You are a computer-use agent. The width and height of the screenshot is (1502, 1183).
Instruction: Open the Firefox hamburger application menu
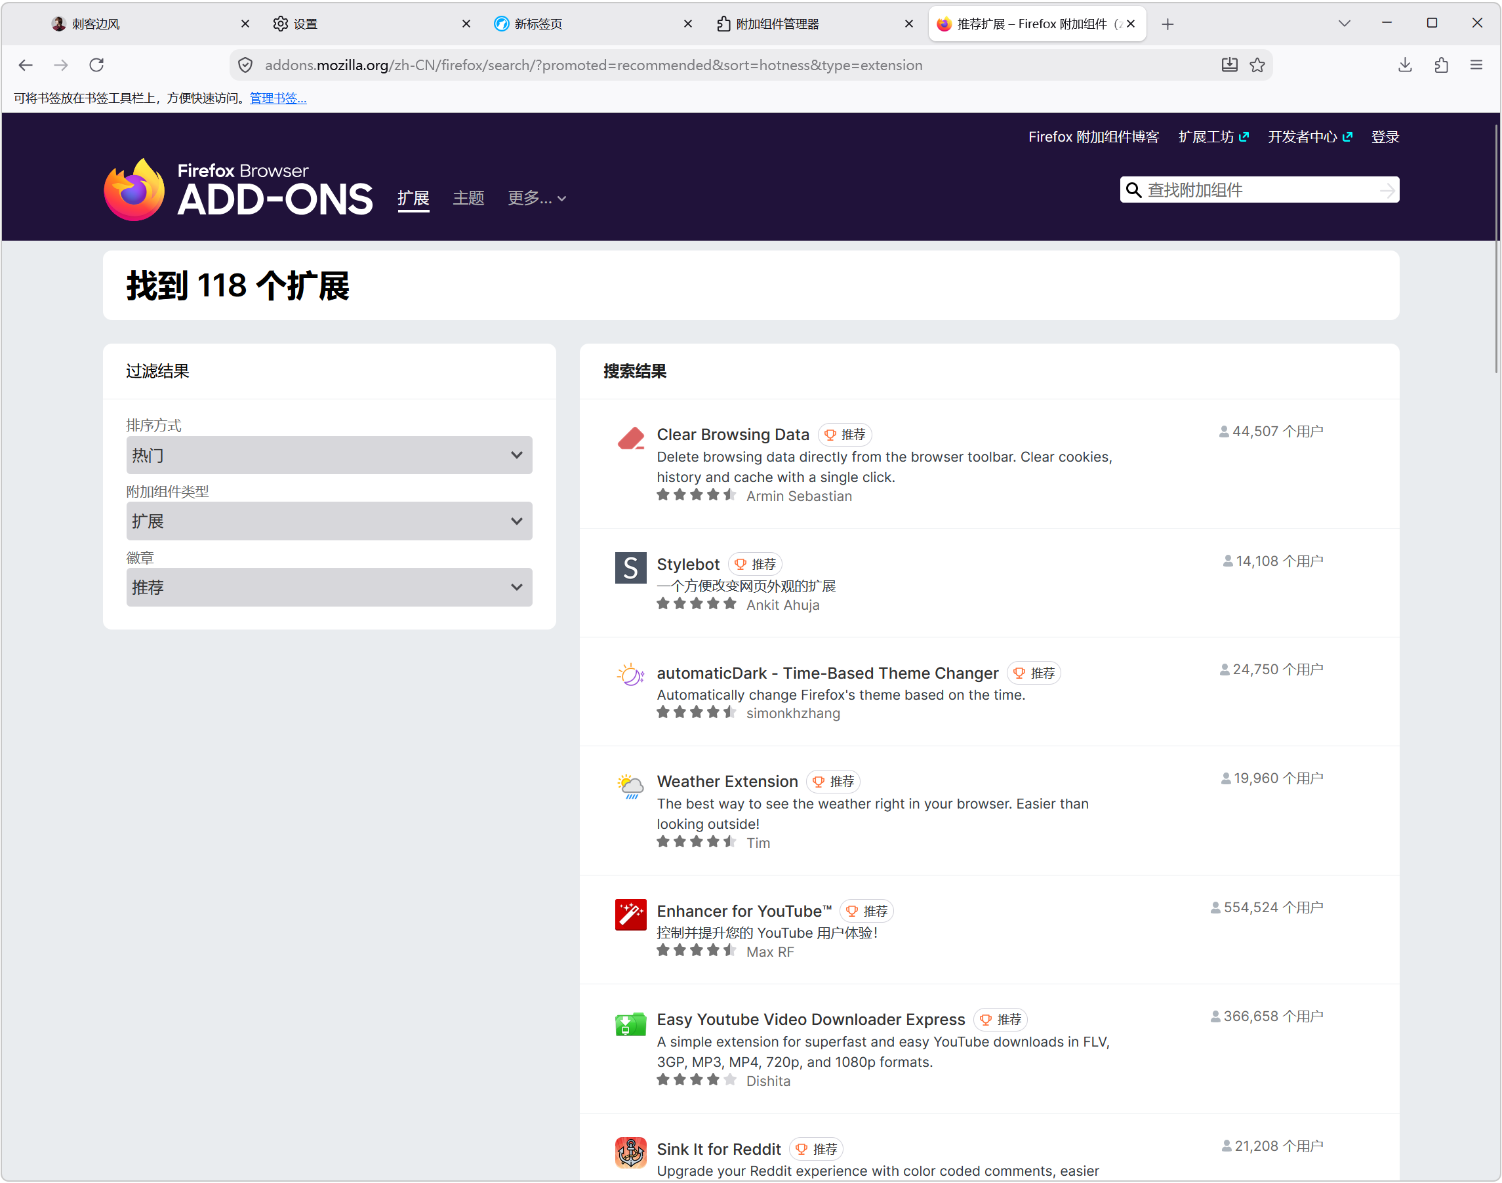1476,65
